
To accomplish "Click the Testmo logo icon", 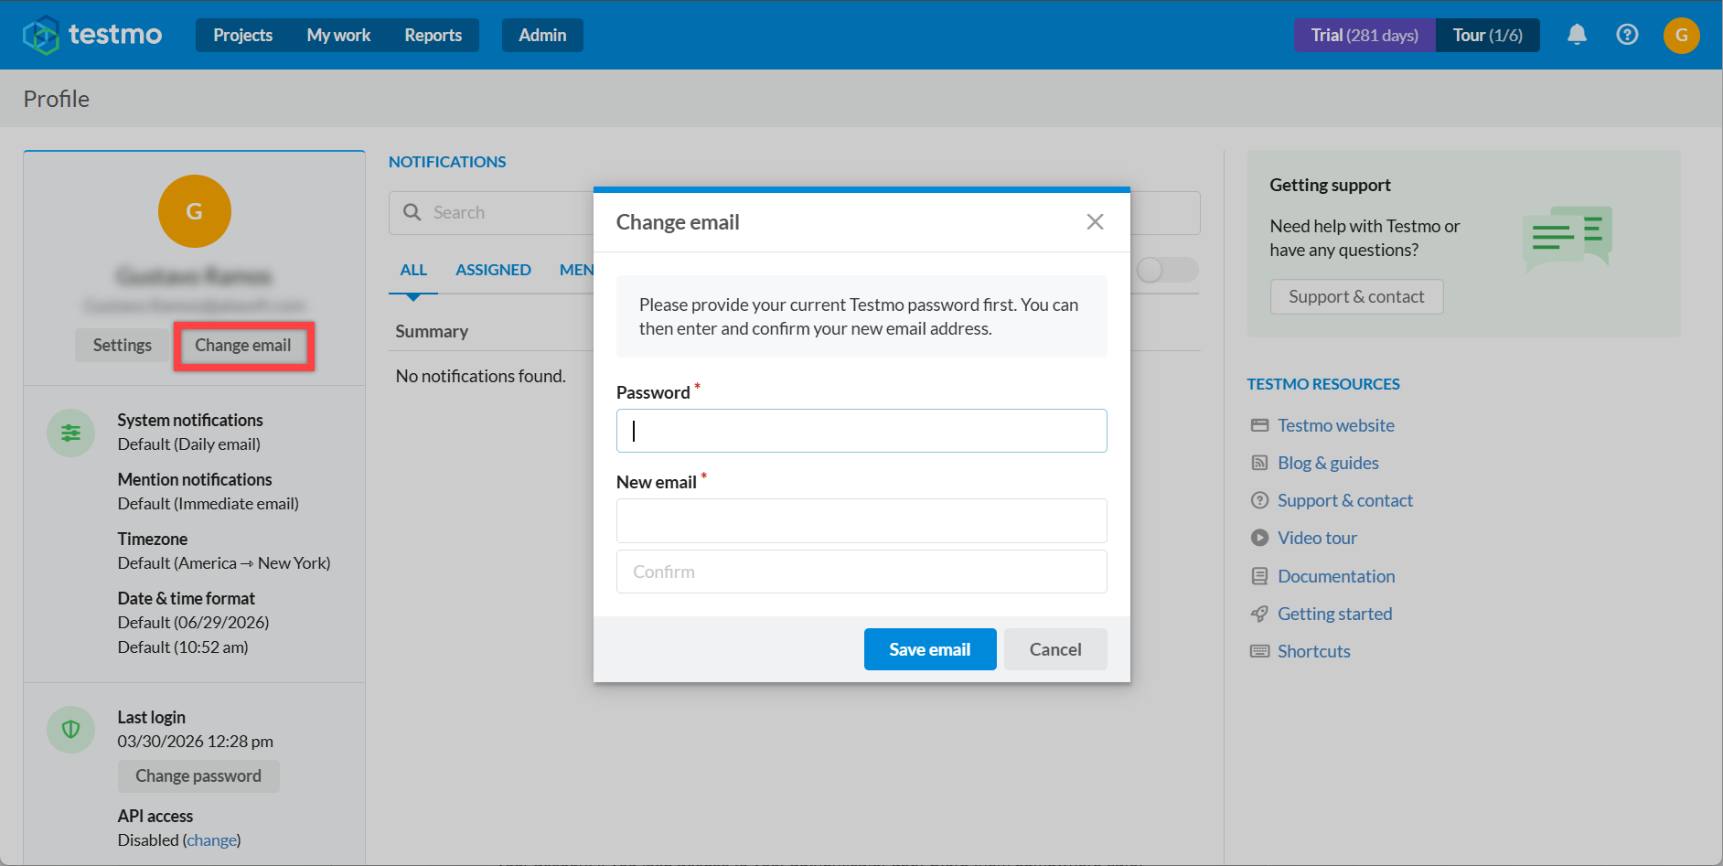I will tap(41, 35).
